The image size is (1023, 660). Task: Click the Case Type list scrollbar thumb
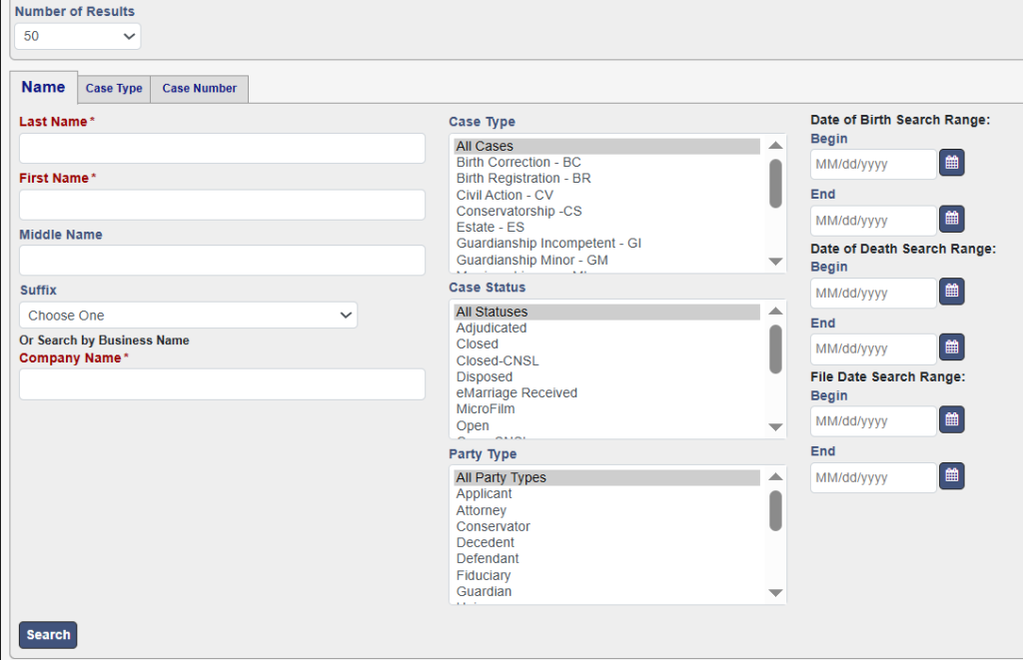point(775,184)
